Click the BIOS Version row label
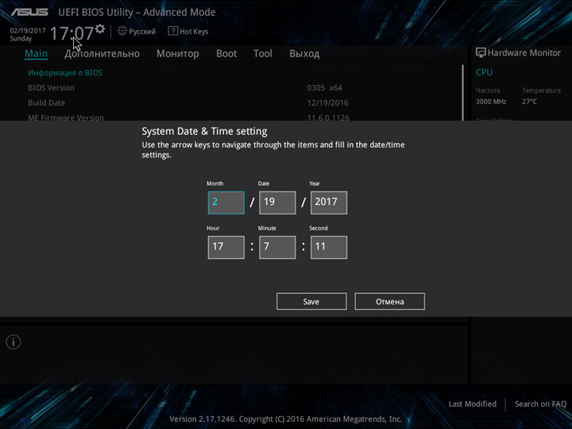The height and width of the screenshot is (429, 572). coord(51,88)
